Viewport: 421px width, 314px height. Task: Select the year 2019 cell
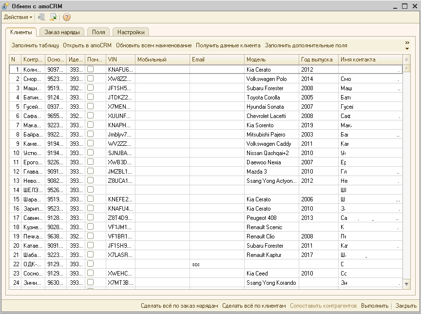coord(319,125)
